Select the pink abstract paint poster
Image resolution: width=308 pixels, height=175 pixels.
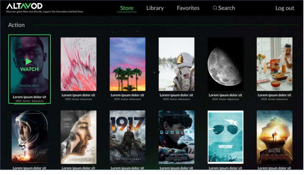[78, 64]
